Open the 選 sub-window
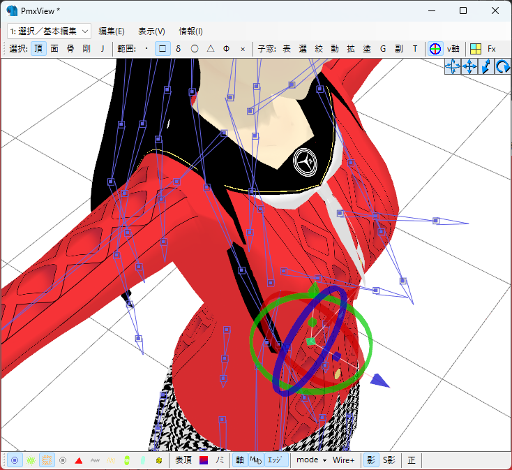This screenshot has width=512, height=470. [x=303, y=49]
